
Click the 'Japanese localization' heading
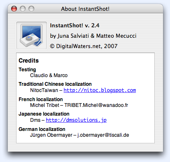coord(44,114)
